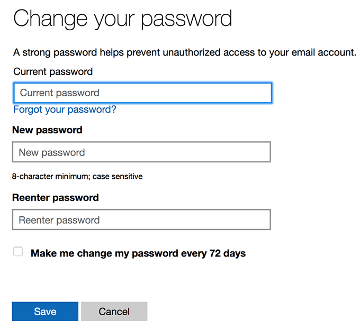Focus the New password text box
360x329 pixels.
point(141,152)
